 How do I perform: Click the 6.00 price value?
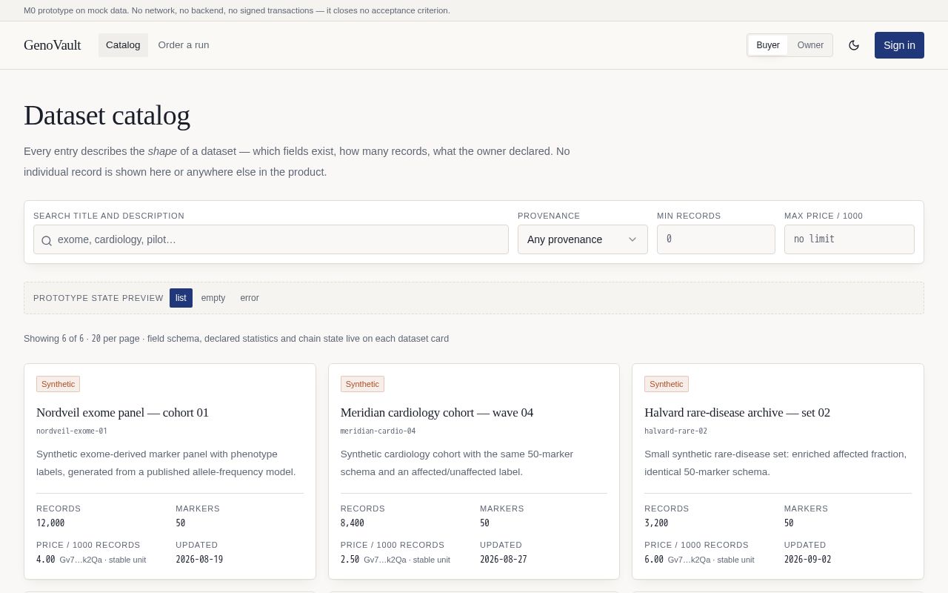point(654,559)
